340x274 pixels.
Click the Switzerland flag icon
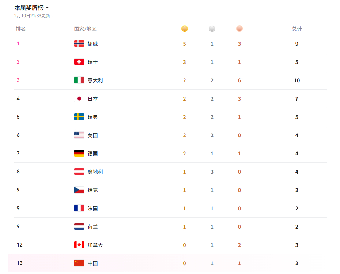point(79,62)
